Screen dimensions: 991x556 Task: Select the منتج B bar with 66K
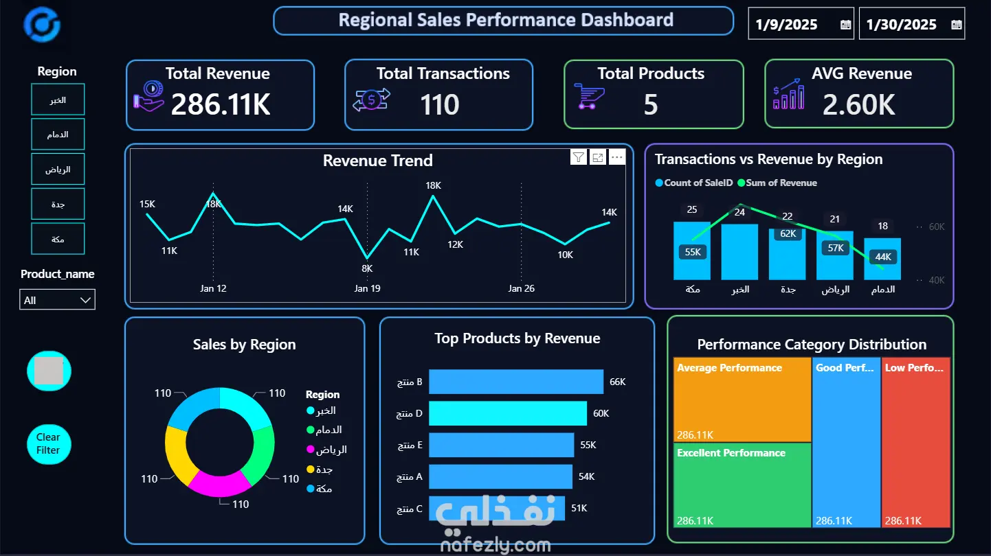pos(516,382)
